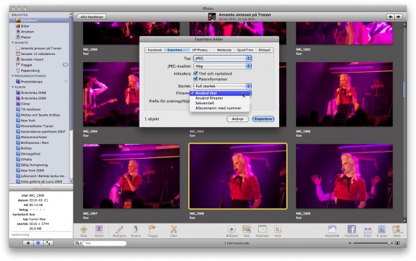This screenshot has width=416, height=261.
Task: Select the IMG_1908 selected thumbnail
Action: [238, 176]
